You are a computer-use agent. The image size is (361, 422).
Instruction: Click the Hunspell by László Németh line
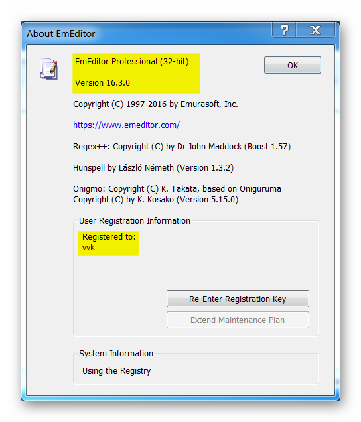click(153, 168)
